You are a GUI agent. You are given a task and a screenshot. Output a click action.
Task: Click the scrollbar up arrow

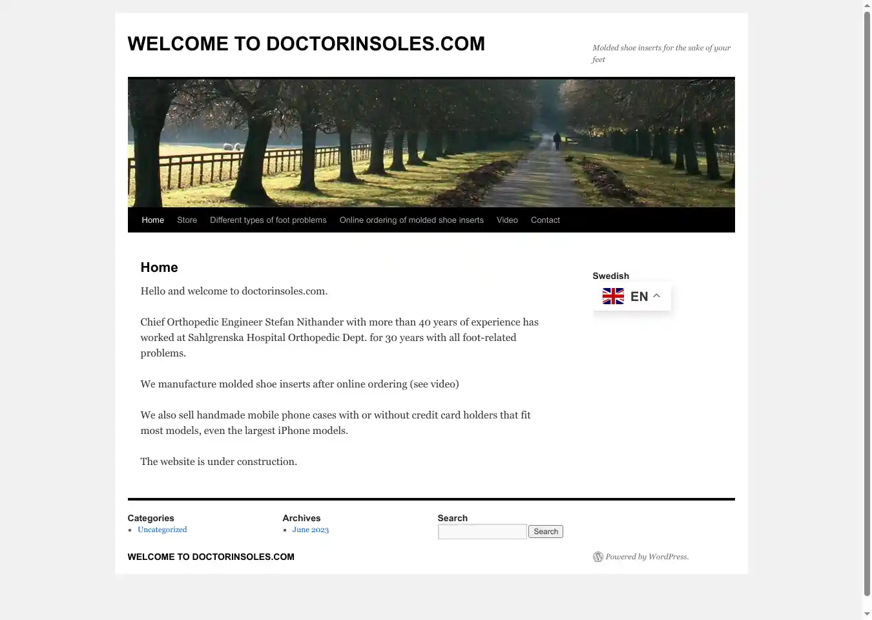tap(867, 6)
